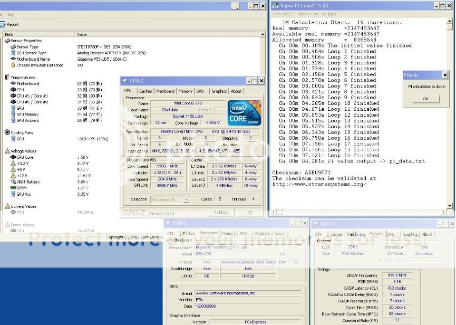Select the Sensor Properties group icon
The width and height of the screenshot is (456, 325).
point(7,41)
